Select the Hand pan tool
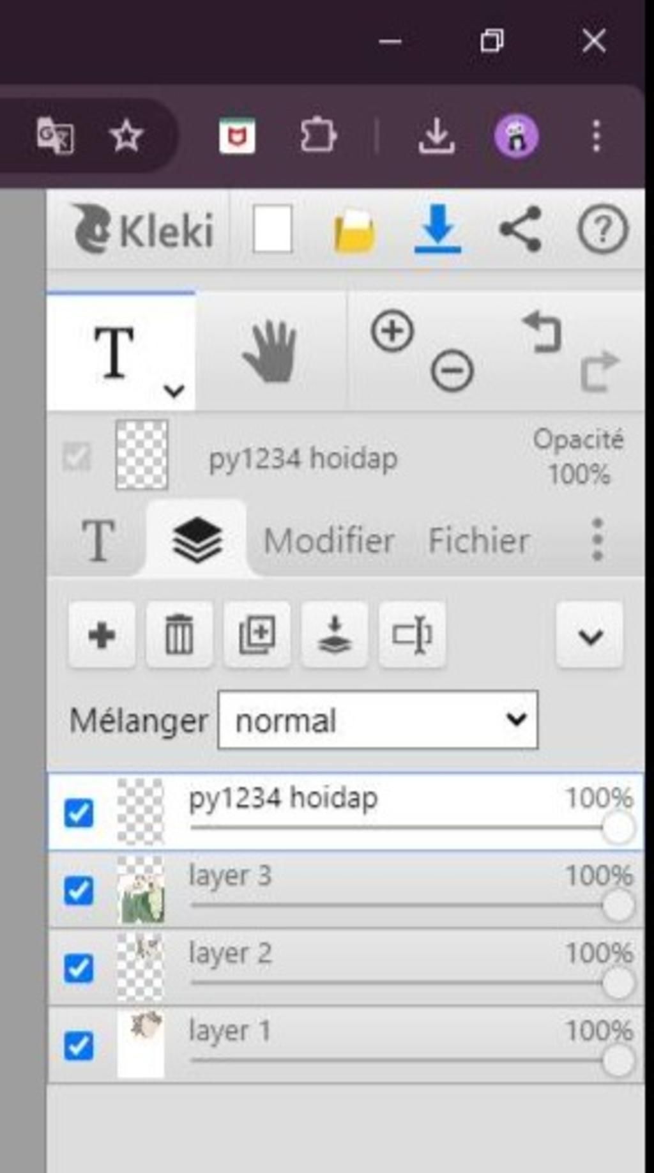The width and height of the screenshot is (654, 1173). (270, 351)
